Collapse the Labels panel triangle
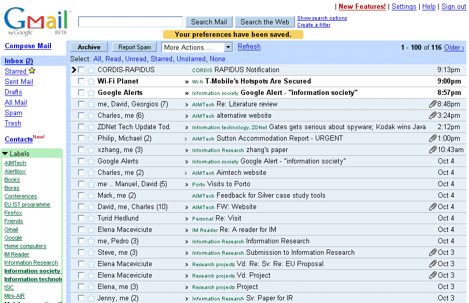The width and height of the screenshot is (469, 303). (5, 154)
